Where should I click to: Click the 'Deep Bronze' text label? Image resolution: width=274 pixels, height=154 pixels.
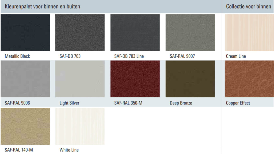(181, 103)
